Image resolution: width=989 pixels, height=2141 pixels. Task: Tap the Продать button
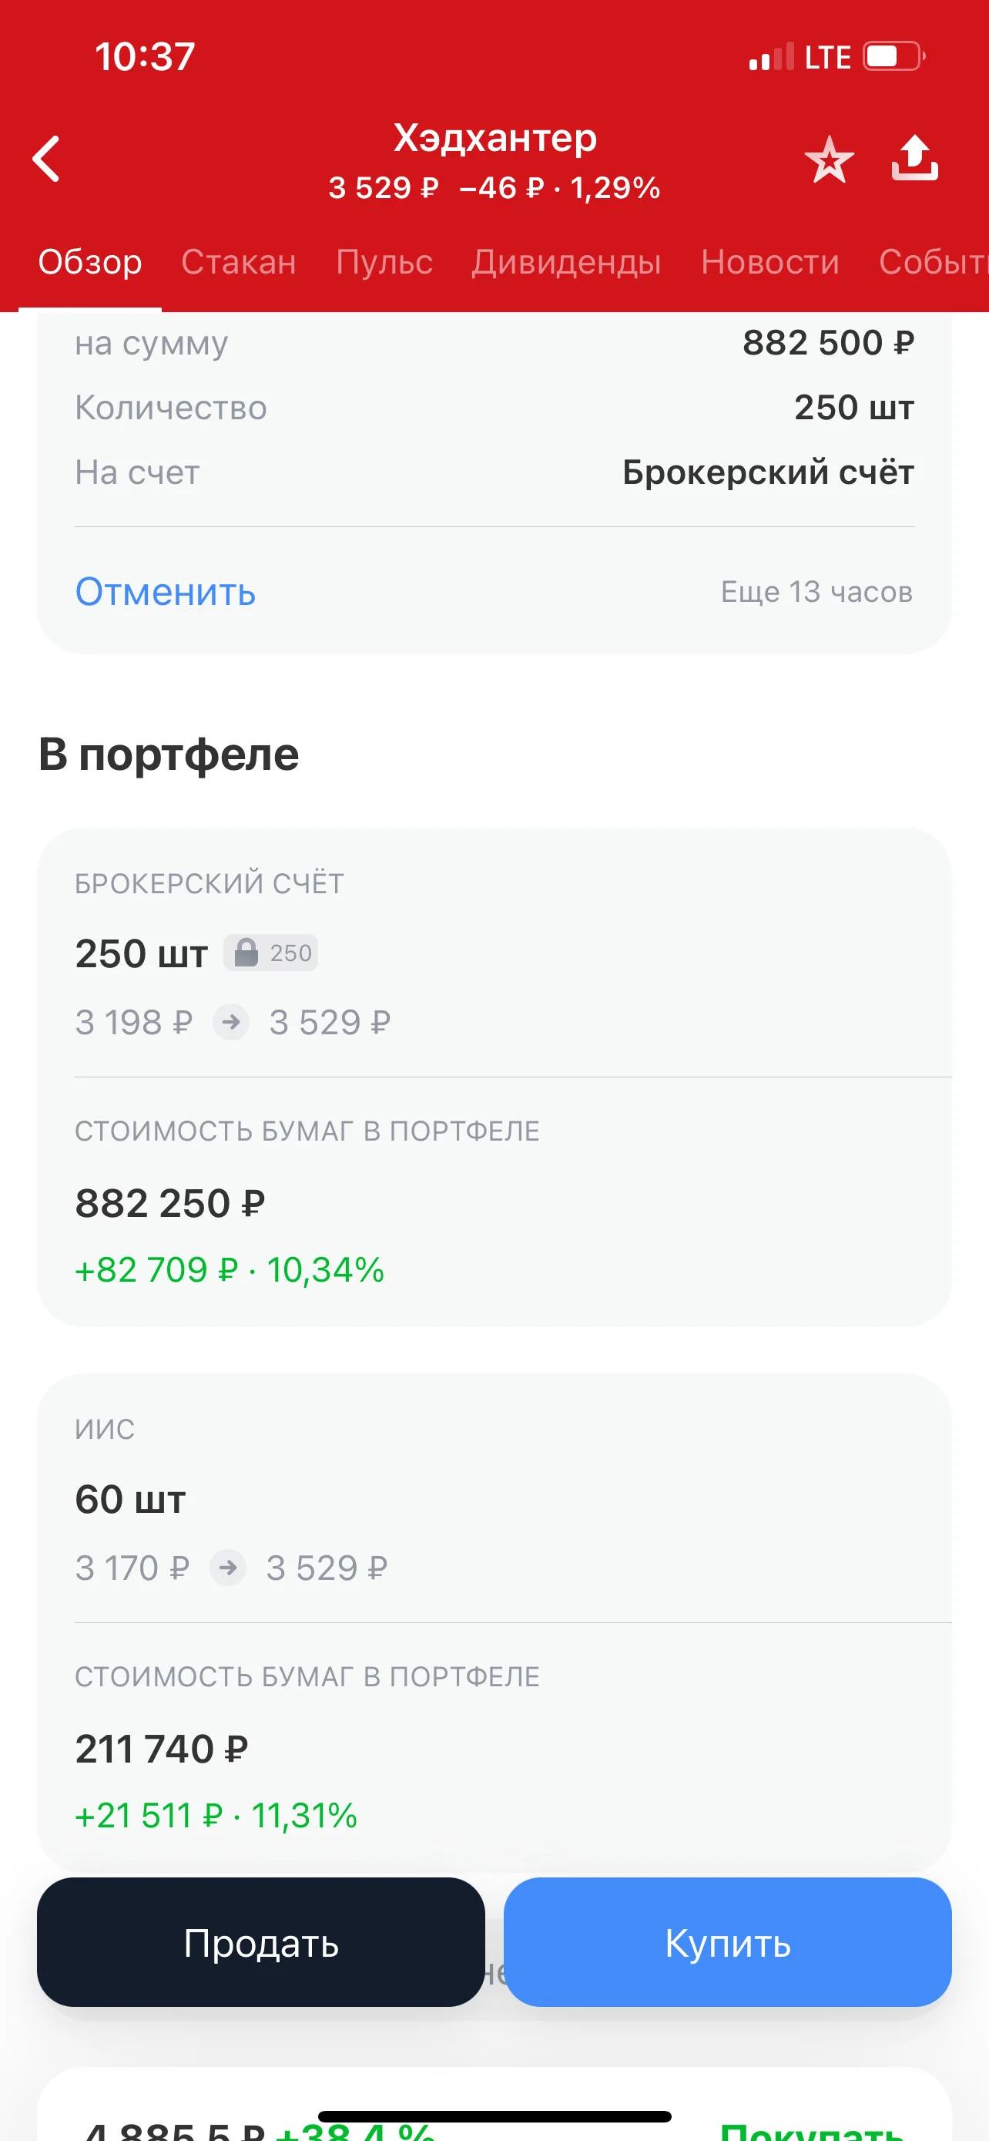[x=261, y=1943]
